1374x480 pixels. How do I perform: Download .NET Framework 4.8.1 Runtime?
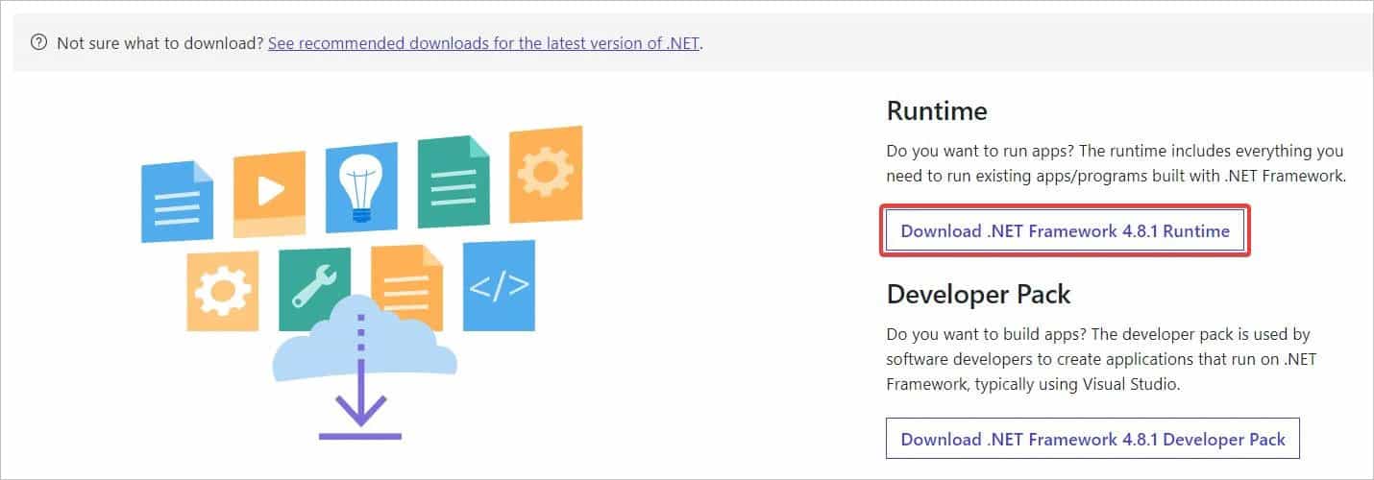click(x=1066, y=230)
